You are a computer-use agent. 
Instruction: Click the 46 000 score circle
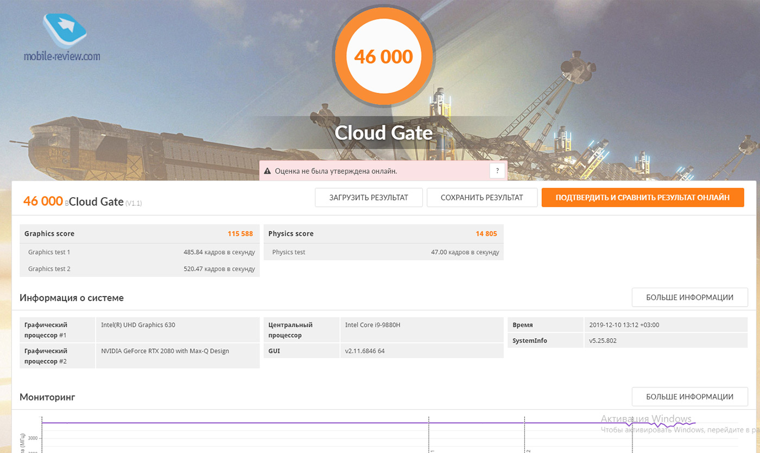[383, 56]
